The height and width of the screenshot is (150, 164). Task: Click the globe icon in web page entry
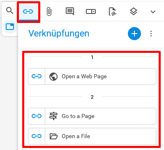53,77
